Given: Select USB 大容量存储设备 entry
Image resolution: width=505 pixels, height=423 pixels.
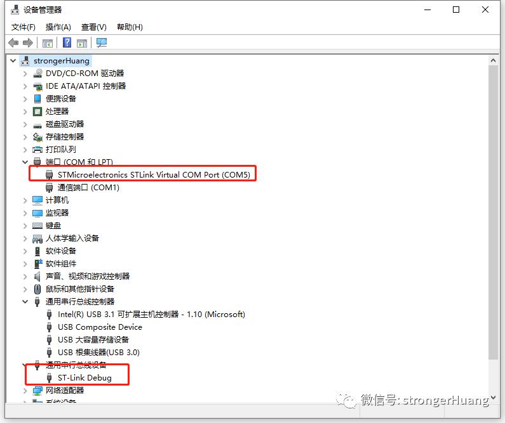Looking at the screenshot, I should tap(93, 340).
